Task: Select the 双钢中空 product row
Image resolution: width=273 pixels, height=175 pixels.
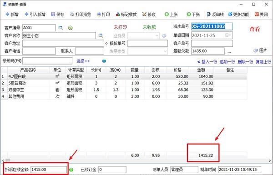Action: tap(124, 90)
